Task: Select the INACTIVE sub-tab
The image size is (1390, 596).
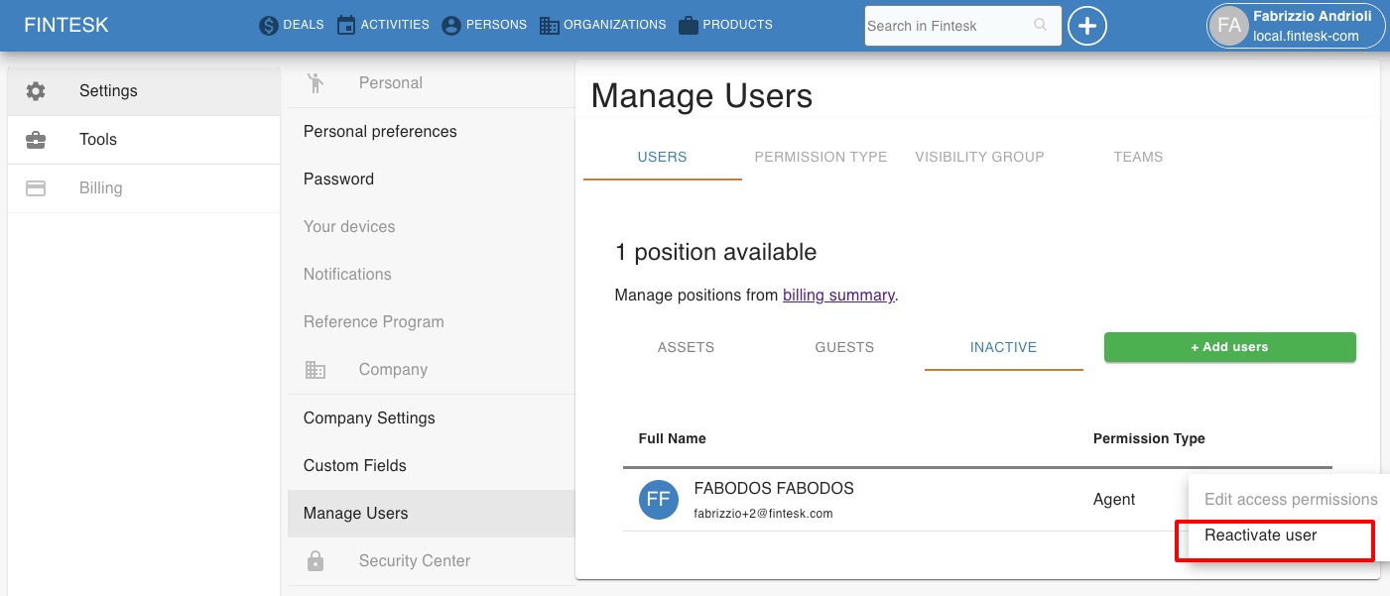Action: (x=1004, y=347)
